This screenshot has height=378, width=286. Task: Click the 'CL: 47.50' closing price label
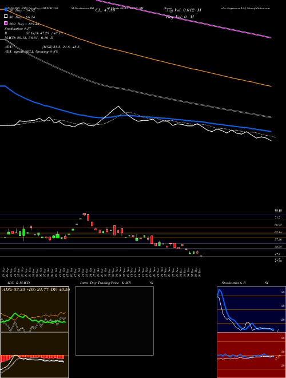105,10
